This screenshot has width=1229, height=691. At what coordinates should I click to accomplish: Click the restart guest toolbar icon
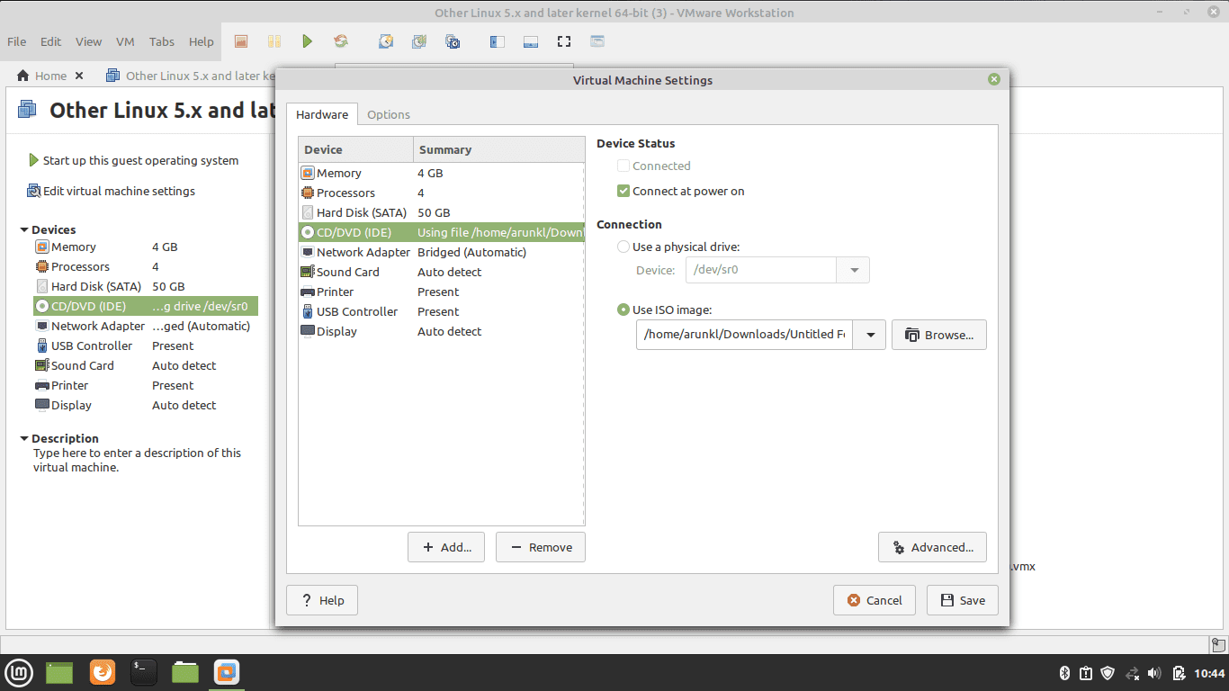coord(341,41)
